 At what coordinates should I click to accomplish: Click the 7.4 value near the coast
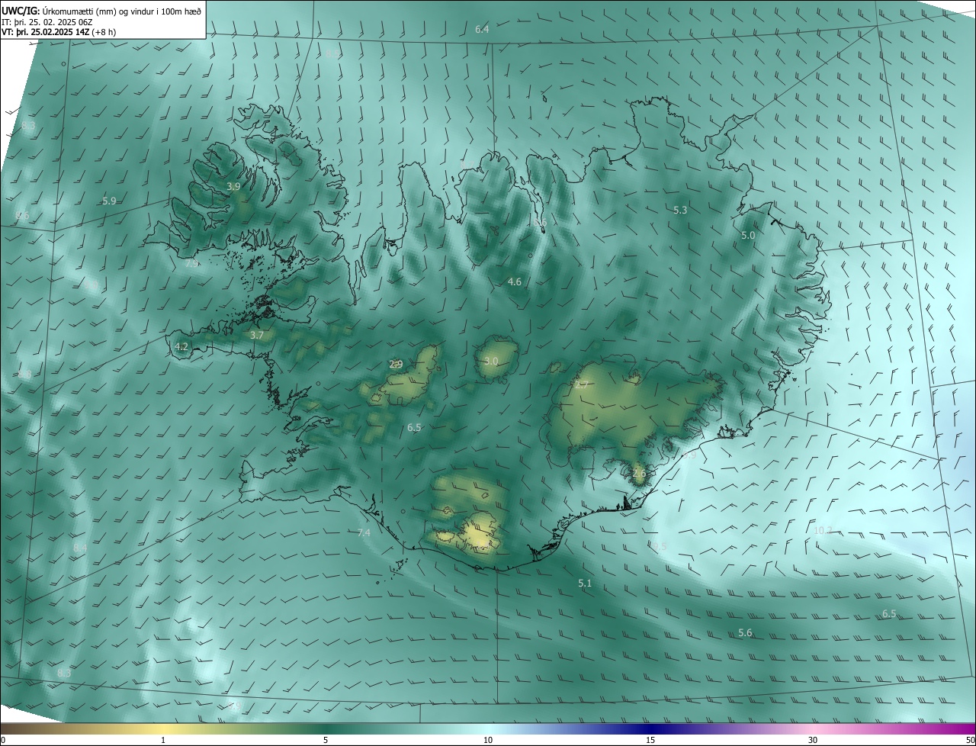(x=364, y=532)
